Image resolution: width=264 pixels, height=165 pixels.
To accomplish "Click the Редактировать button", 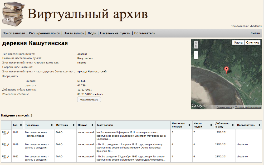I will pos(89,100).
